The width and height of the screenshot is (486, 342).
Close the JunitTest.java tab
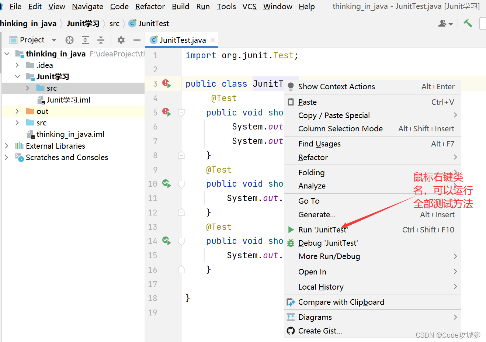click(x=212, y=40)
